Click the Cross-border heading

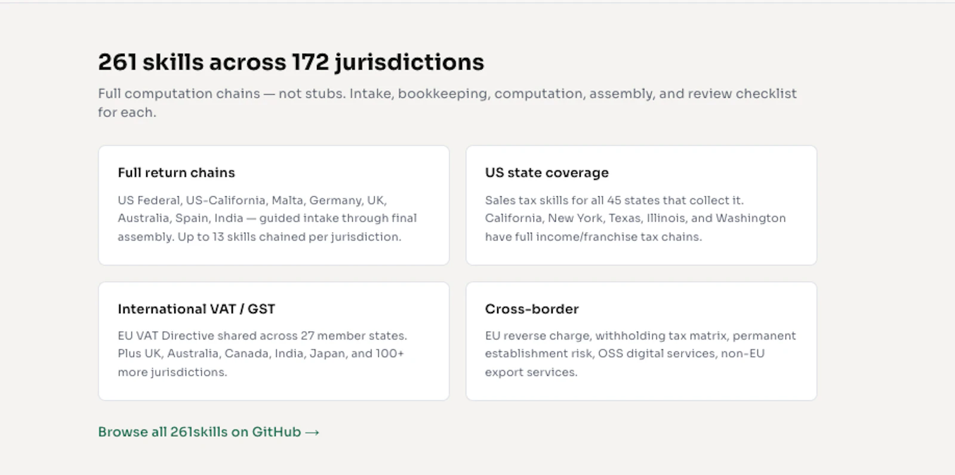(x=532, y=309)
